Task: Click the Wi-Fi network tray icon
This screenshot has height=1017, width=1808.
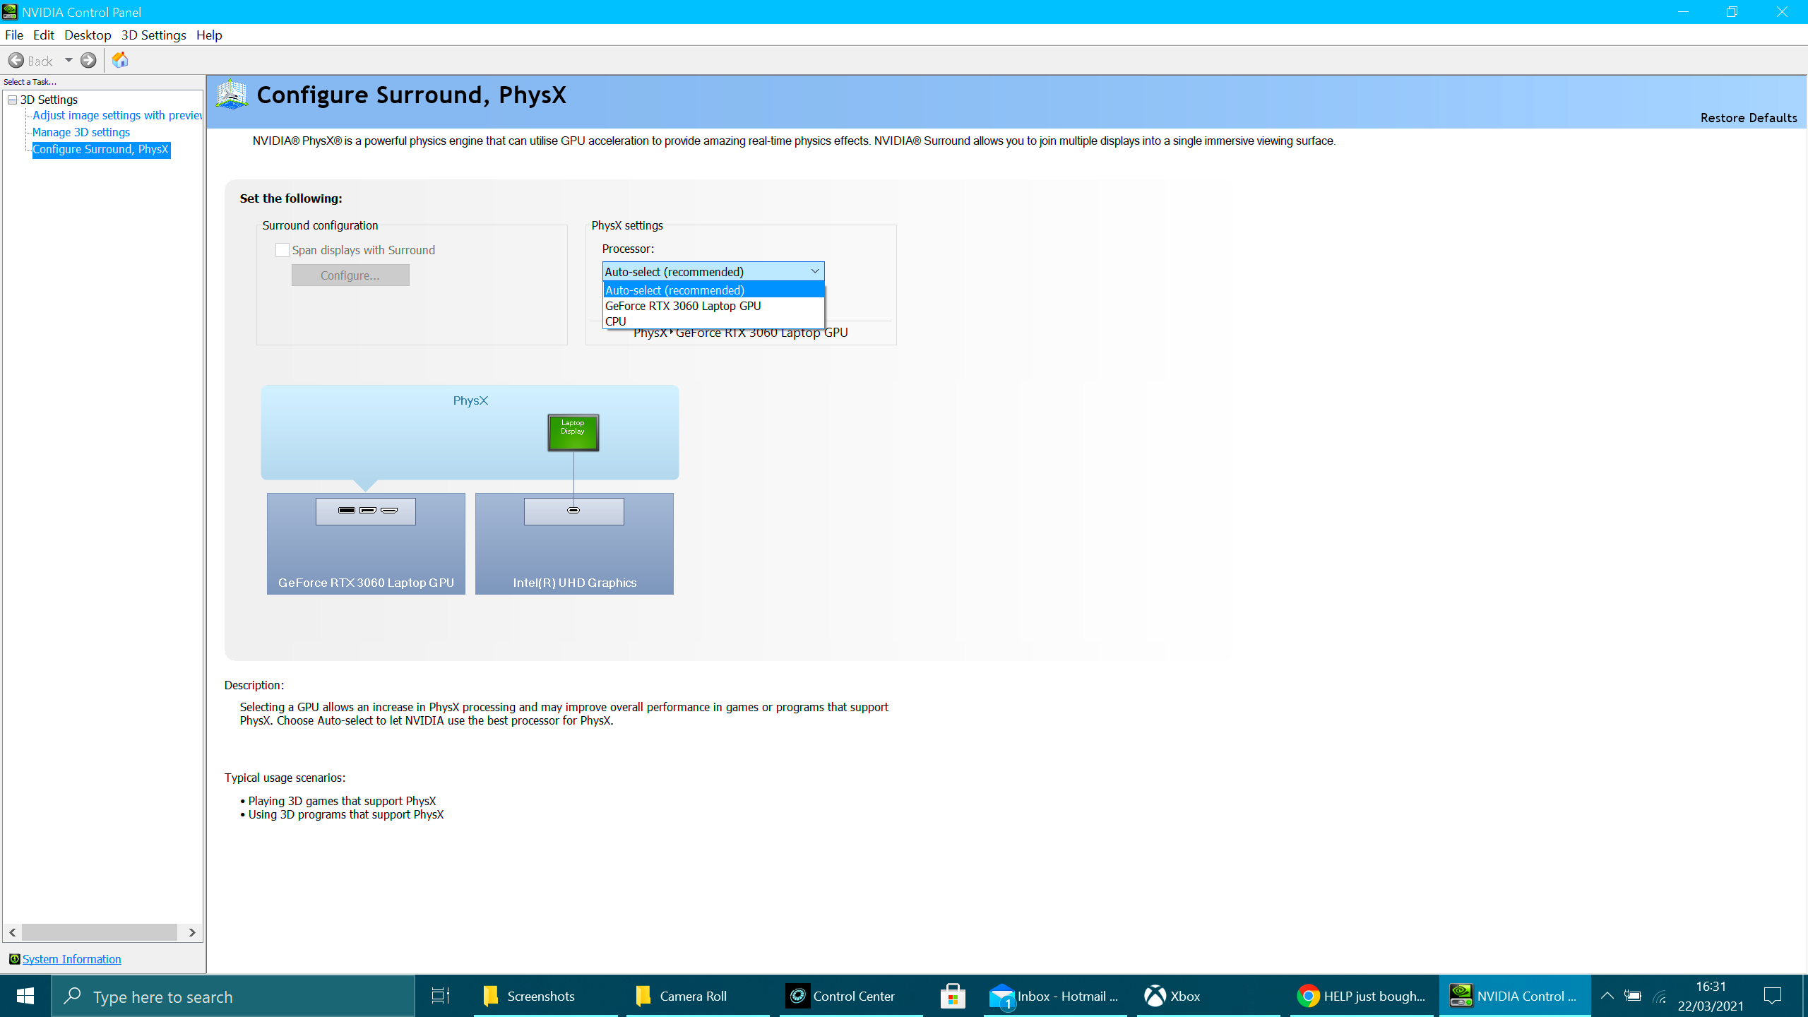Action: pyautogui.click(x=1660, y=997)
